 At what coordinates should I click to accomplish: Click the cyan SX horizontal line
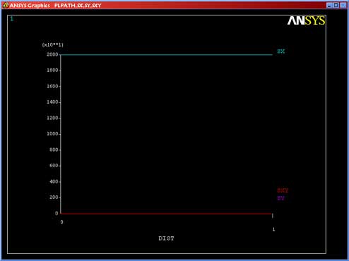pyautogui.click(x=167, y=55)
